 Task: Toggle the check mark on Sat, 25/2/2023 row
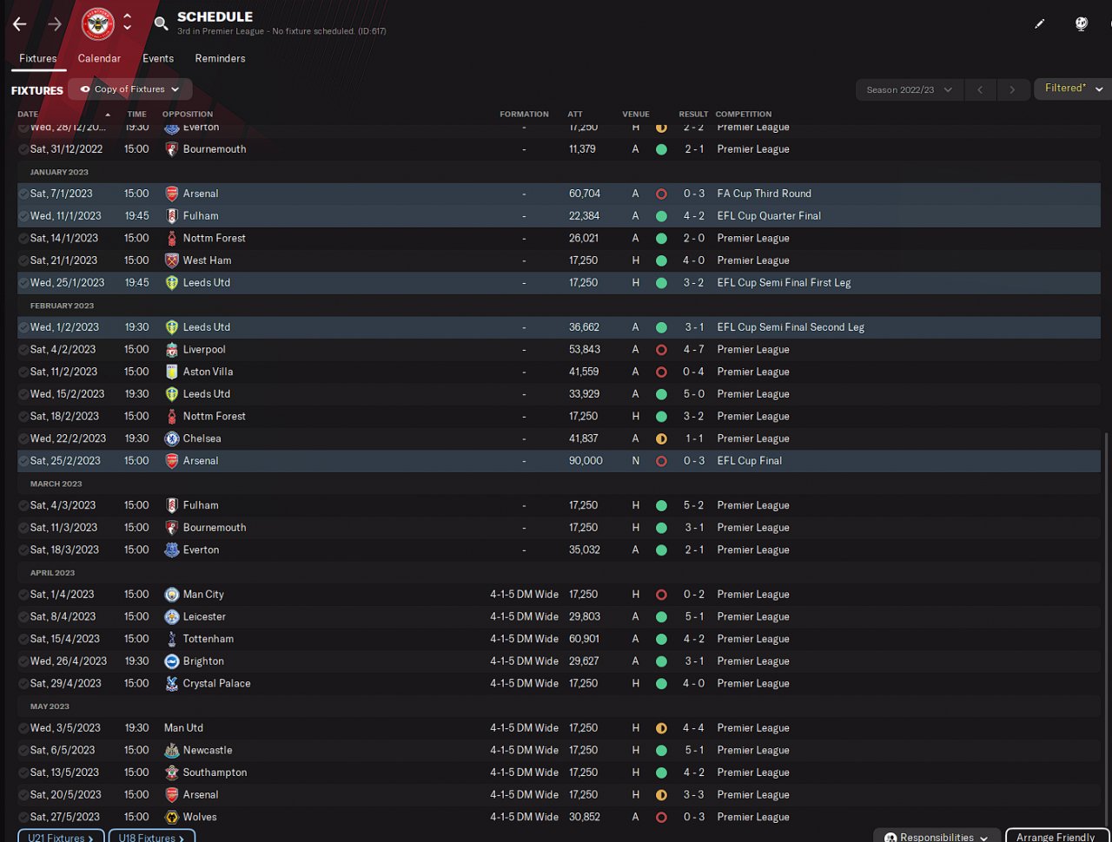point(23,461)
